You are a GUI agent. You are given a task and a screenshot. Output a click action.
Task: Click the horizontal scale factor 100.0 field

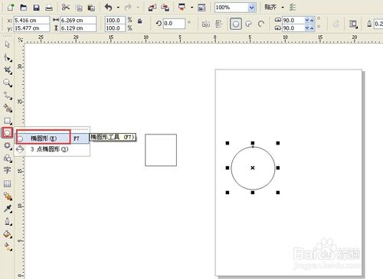coord(115,20)
